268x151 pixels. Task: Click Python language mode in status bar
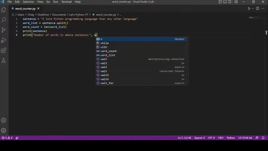coord(231,138)
